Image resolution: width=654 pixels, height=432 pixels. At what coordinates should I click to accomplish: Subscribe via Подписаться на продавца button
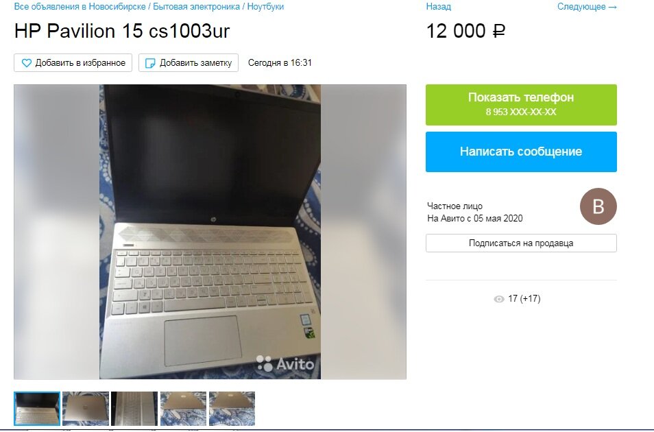pos(521,243)
